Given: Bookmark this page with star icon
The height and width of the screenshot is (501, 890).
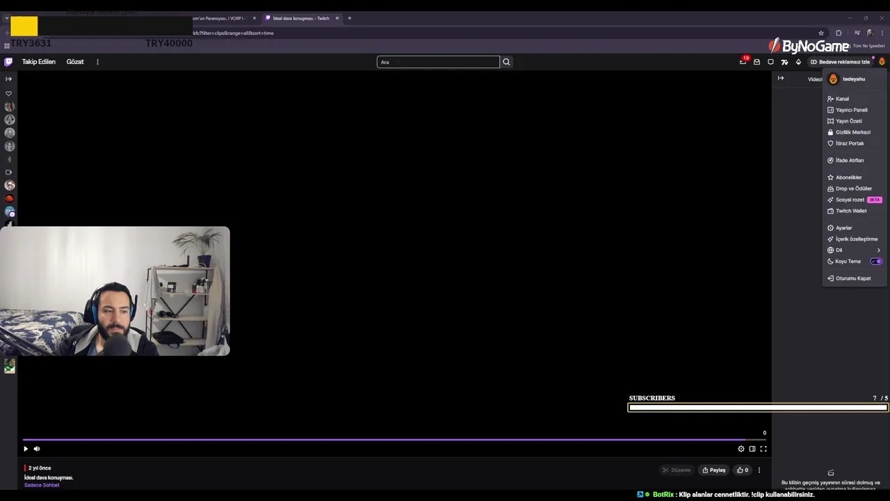Looking at the screenshot, I should click(x=821, y=33).
